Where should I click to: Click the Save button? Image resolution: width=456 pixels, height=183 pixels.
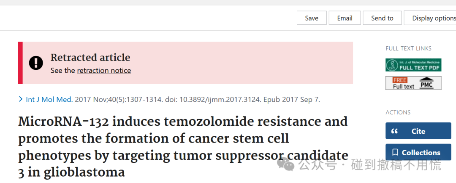click(x=312, y=18)
